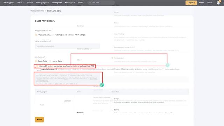Open the user profile avatar icon

click(x=218, y=3)
